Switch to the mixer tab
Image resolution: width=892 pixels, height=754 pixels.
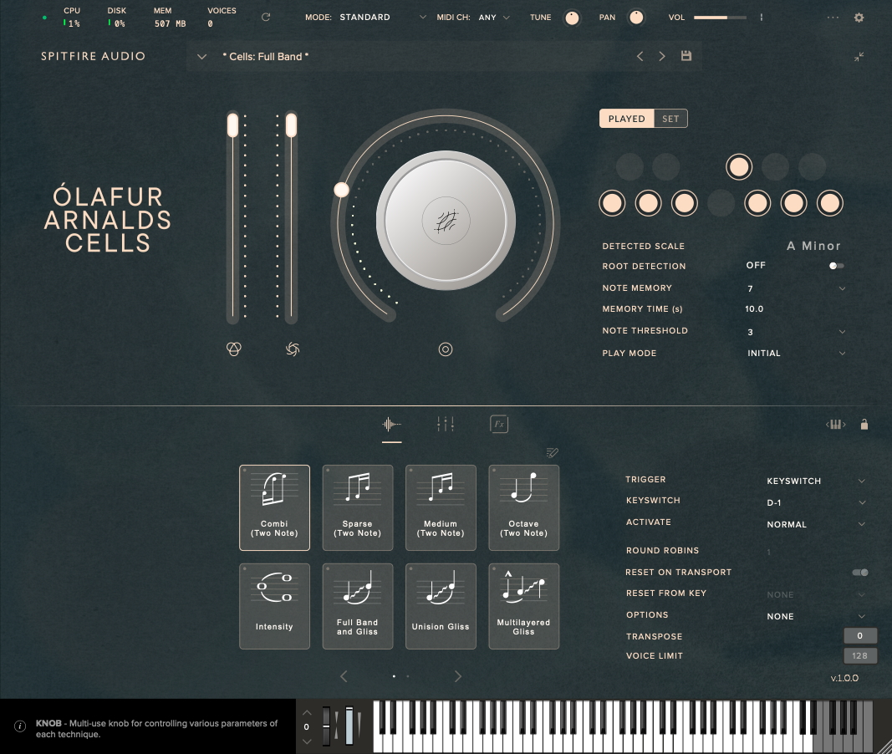pyautogui.click(x=446, y=425)
